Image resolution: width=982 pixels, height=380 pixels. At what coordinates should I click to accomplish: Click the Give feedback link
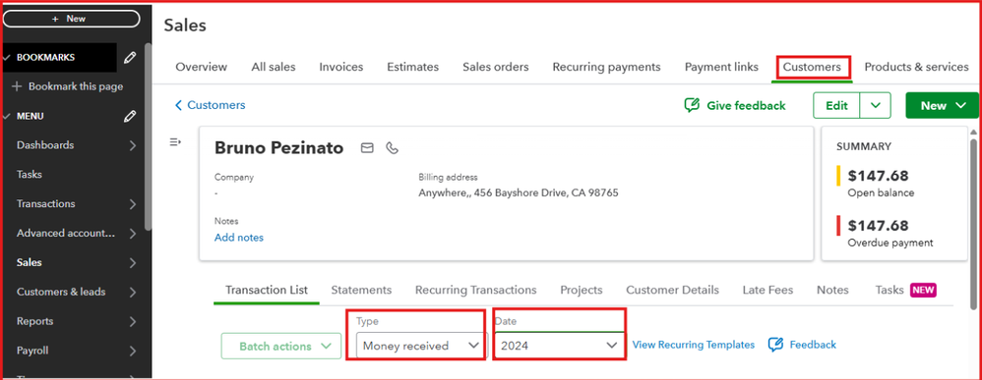coord(746,106)
